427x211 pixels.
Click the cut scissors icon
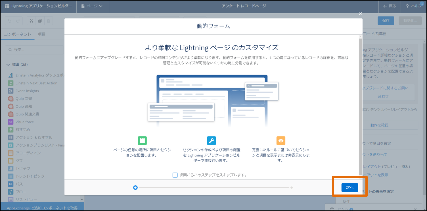click(x=32, y=21)
